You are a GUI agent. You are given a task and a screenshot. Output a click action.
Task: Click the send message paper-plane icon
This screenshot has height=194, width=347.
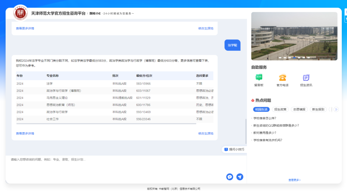coord(240,177)
